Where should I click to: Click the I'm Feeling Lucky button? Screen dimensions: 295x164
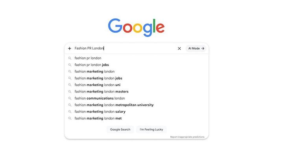tap(151, 129)
